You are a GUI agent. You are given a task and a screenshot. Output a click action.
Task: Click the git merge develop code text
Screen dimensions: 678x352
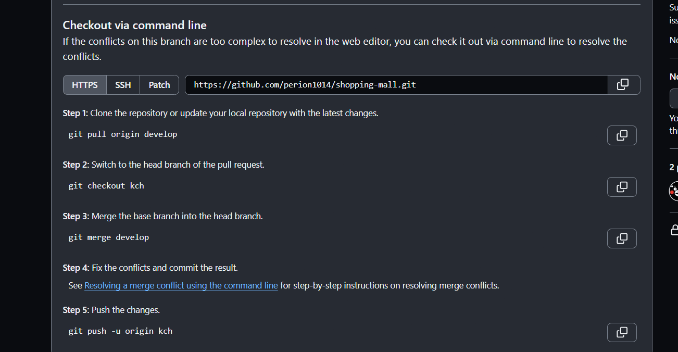pyautogui.click(x=109, y=237)
